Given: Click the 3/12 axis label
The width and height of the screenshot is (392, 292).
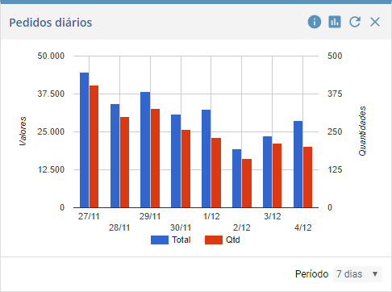Looking at the screenshot, I should pyautogui.click(x=273, y=216).
